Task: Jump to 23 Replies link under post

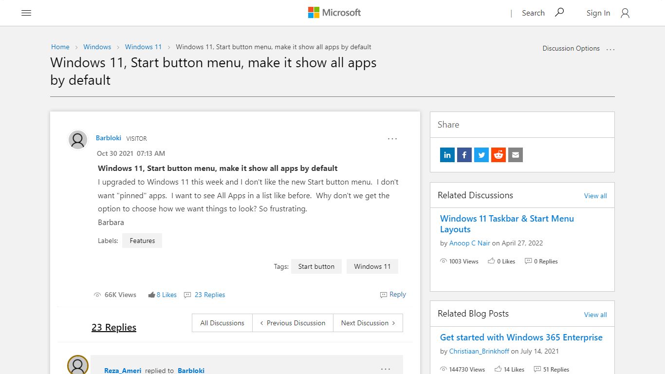Action: pyautogui.click(x=210, y=295)
